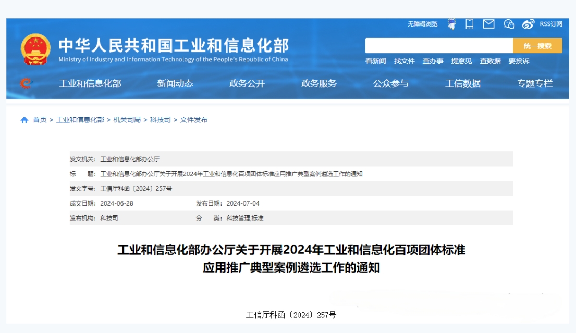The height and width of the screenshot is (333, 576).
Task: Open the mobile phone version icon
Action: 469,24
